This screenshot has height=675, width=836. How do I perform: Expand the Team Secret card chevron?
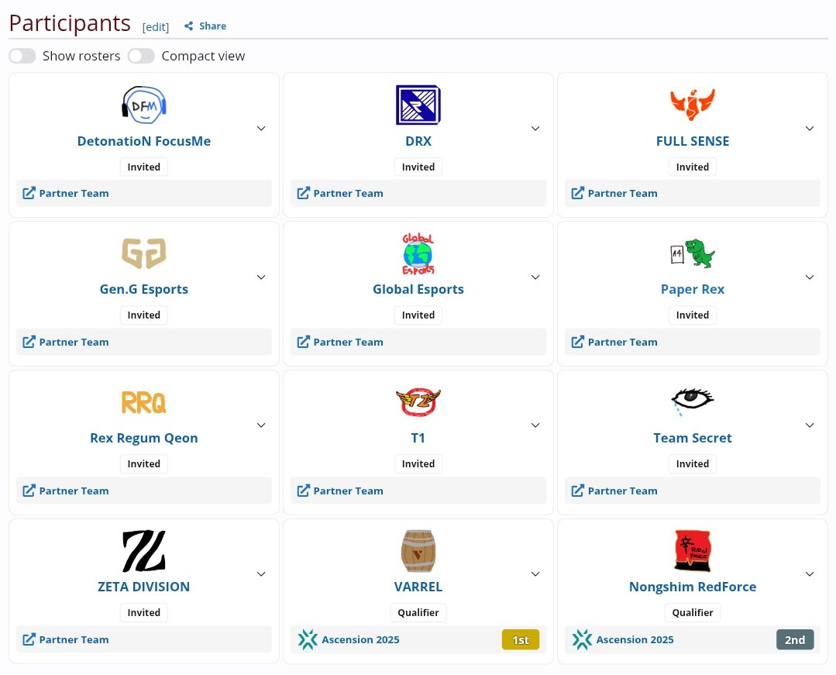click(x=810, y=425)
